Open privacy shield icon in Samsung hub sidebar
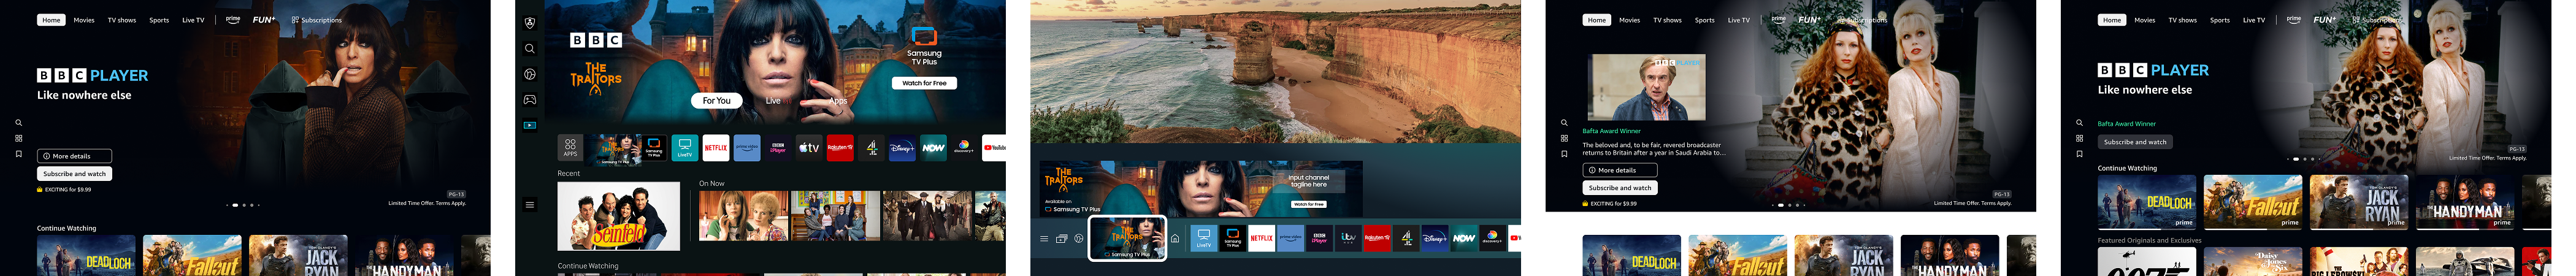This screenshot has height=276, width=2576. [x=530, y=23]
